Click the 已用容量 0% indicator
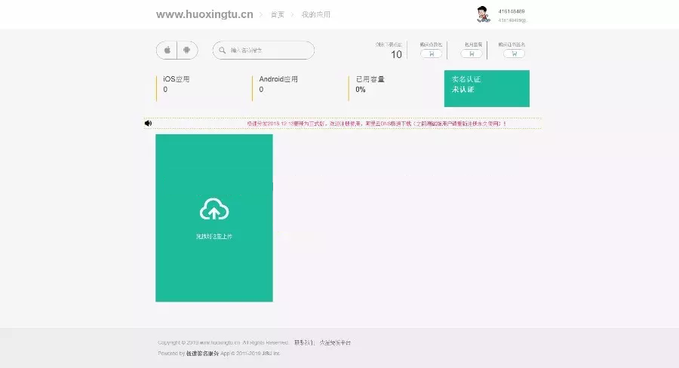Viewport: 679px width, 368px height. [x=370, y=84]
